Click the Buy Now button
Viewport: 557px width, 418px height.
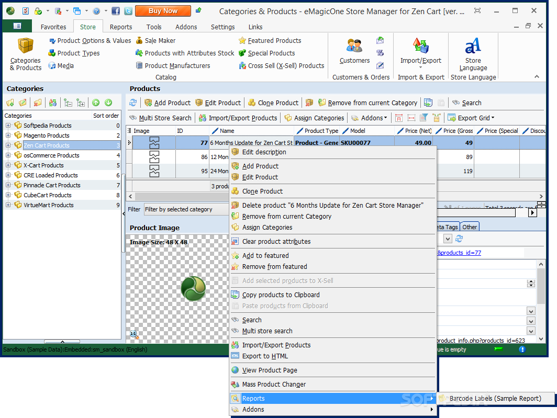click(x=163, y=11)
